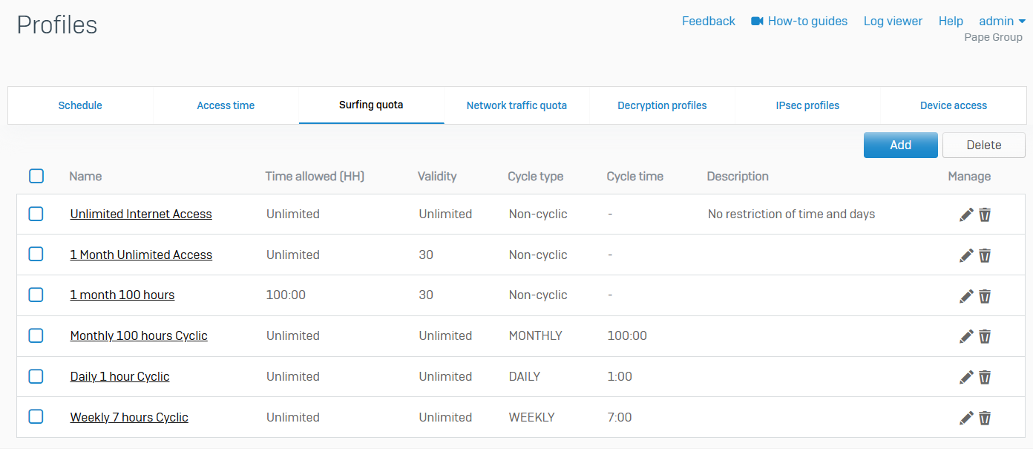
Task: Open the Log viewer link
Action: 893,21
